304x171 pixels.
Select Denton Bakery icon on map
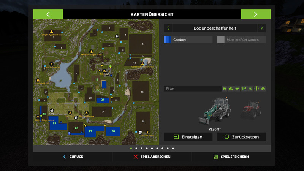pos(87,112)
